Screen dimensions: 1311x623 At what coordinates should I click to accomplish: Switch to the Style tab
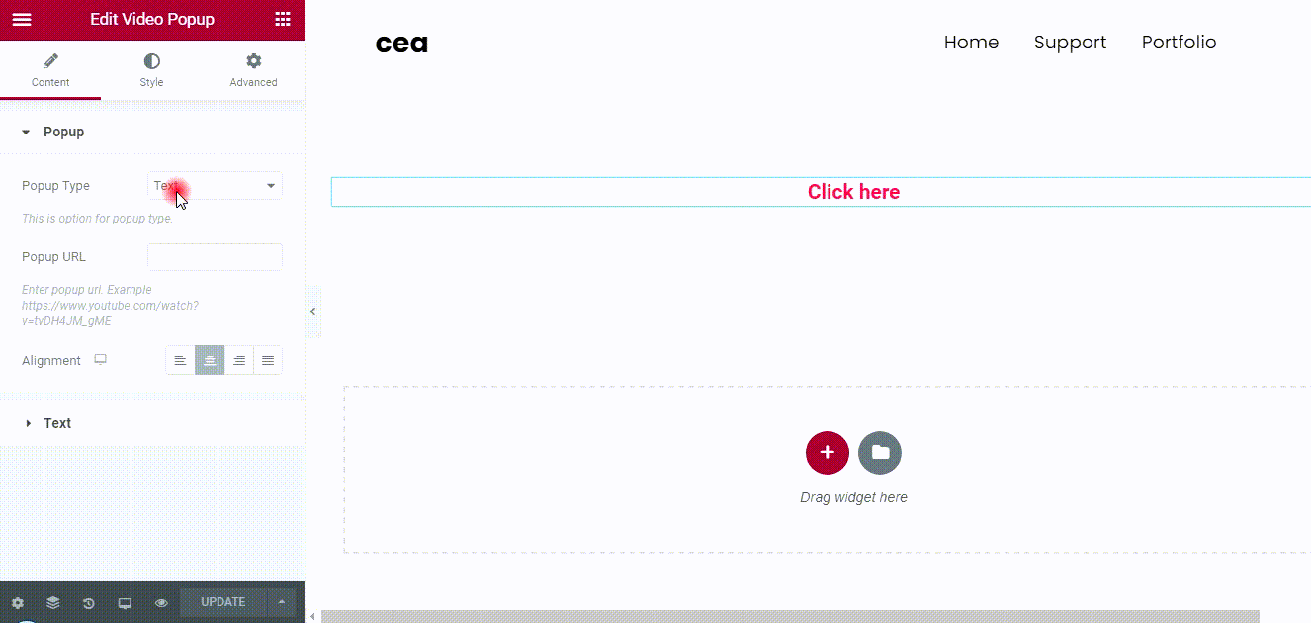click(151, 71)
